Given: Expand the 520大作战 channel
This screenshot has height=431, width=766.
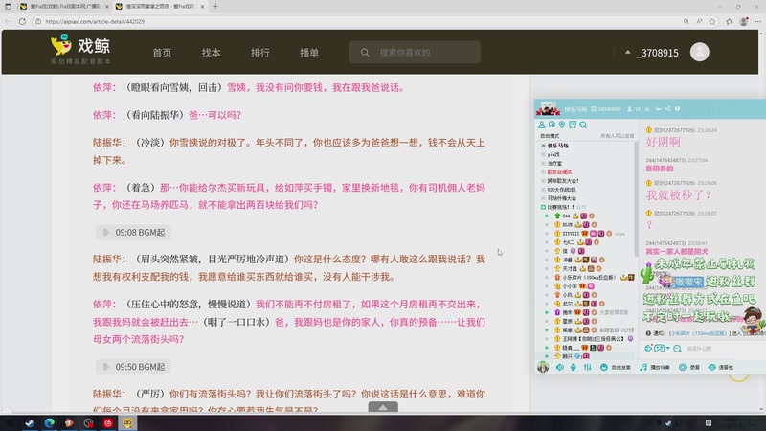Looking at the screenshot, I should pyautogui.click(x=543, y=190).
